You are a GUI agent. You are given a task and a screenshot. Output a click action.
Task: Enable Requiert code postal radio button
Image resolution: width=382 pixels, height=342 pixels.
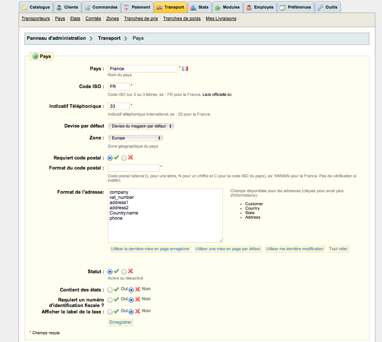click(110, 158)
